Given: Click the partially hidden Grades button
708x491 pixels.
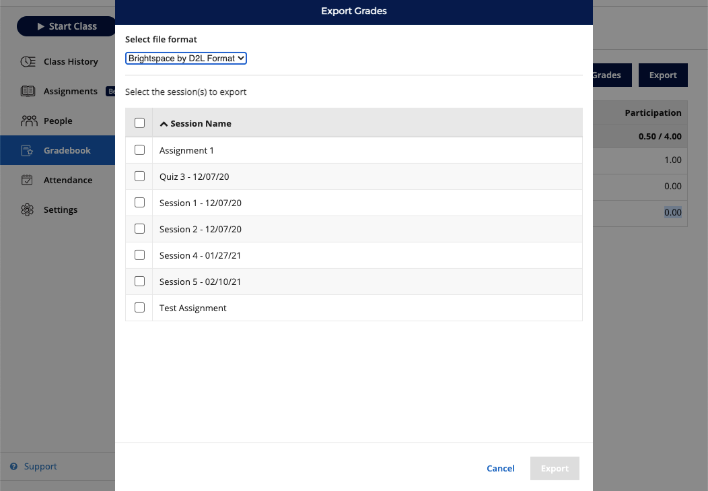Looking at the screenshot, I should coord(612,75).
